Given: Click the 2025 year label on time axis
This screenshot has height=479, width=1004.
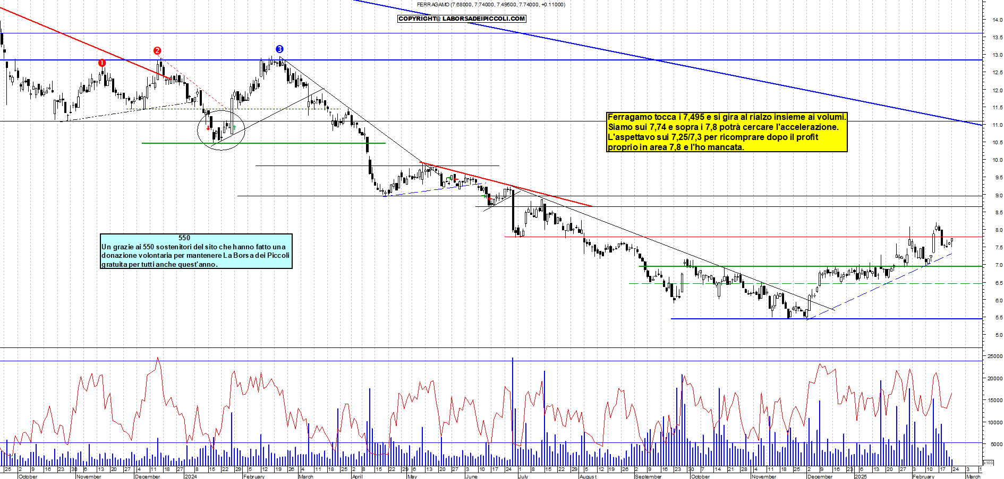Looking at the screenshot, I should click(861, 476).
